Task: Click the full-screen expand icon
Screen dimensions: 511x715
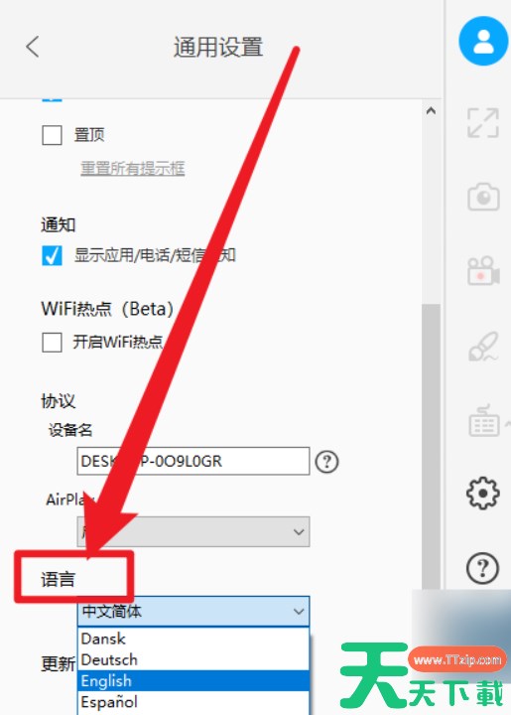Action: tap(483, 123)
